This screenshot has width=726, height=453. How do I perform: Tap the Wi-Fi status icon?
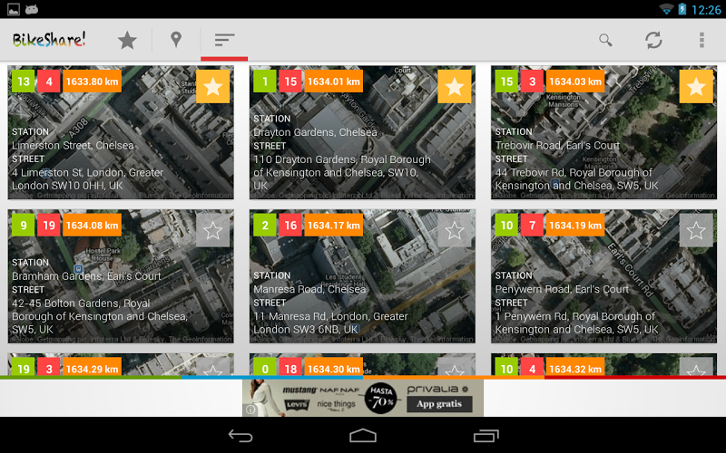click(666, 9)
